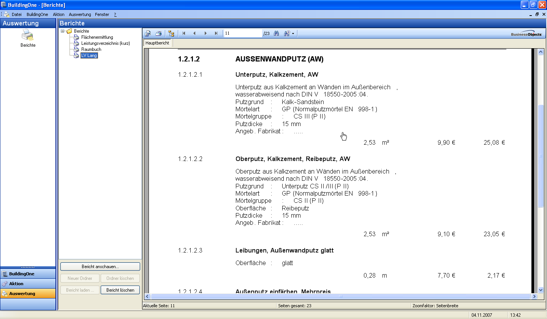Click horizontal scrollbar right arrow
Screen dimensions: 547x319
[535, 296]
